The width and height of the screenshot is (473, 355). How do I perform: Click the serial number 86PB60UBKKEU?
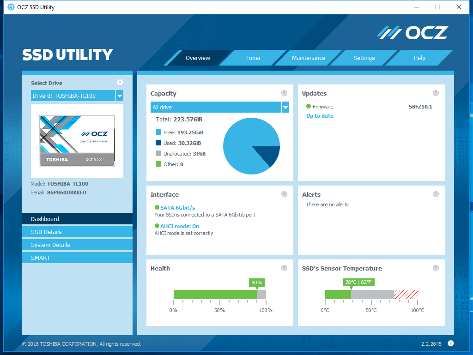(x=67, y=193)
